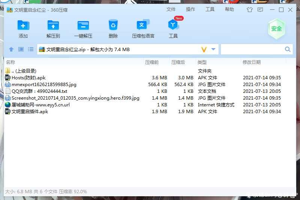
Task: Click the Internet 快捷方式 type cell
Action: (x=216, y=105)
